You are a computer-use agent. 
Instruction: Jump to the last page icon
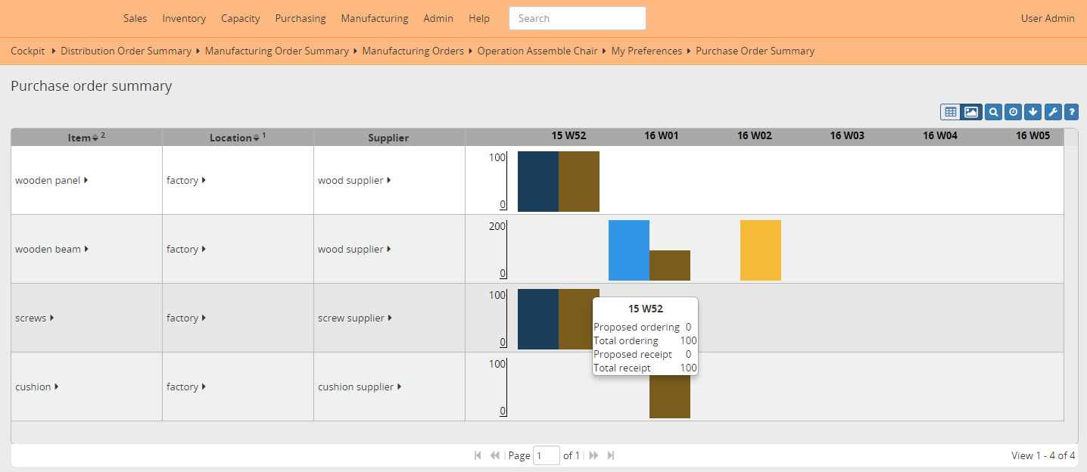(x=611, y=455)
